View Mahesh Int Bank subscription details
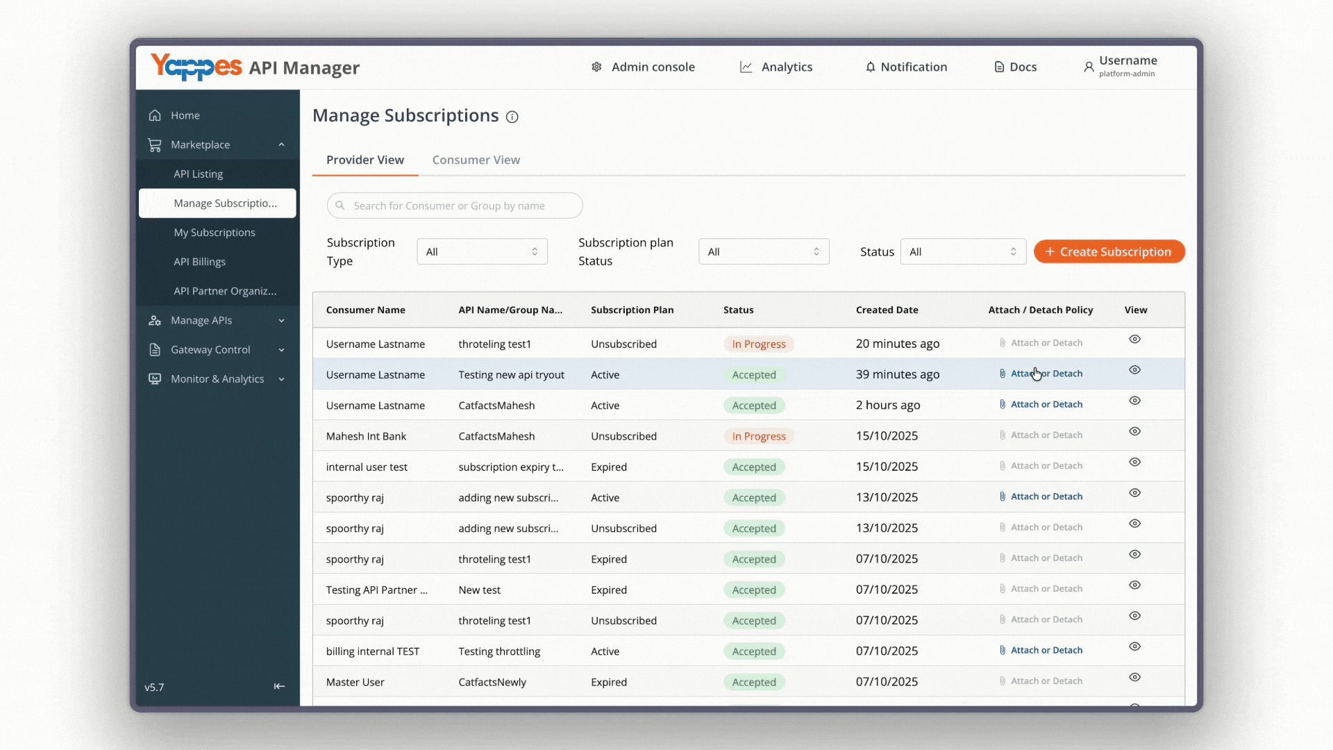Image resolution: width=1333 pixels, height=750 pixels. (x=1134, y=431)
